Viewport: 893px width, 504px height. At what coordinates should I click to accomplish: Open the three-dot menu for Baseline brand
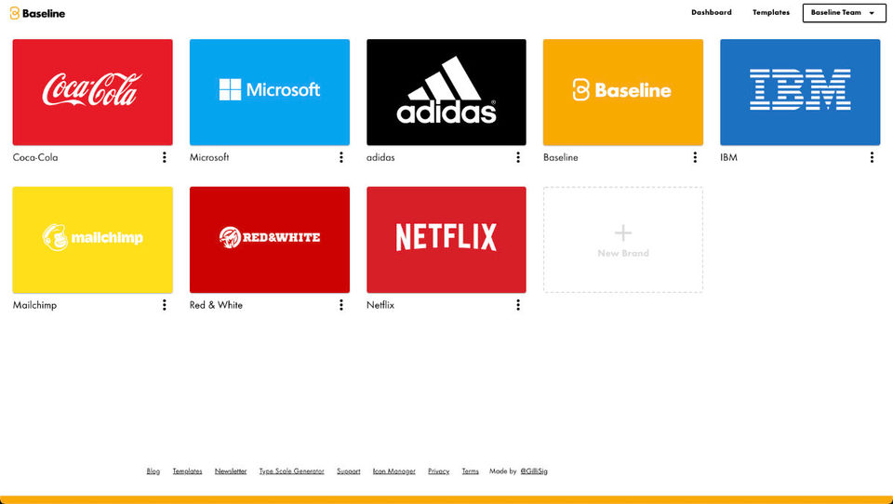pyautogui.click(x=695, y=157)
